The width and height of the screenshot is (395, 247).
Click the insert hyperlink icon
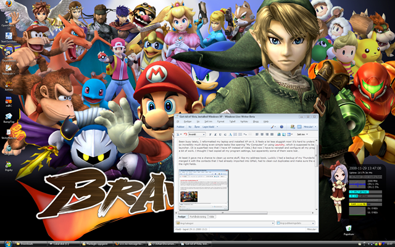pyautogui.click(x=279, y=135)
